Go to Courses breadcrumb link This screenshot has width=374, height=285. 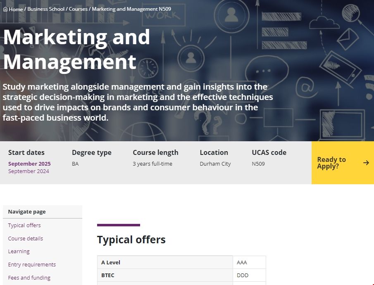78,9
